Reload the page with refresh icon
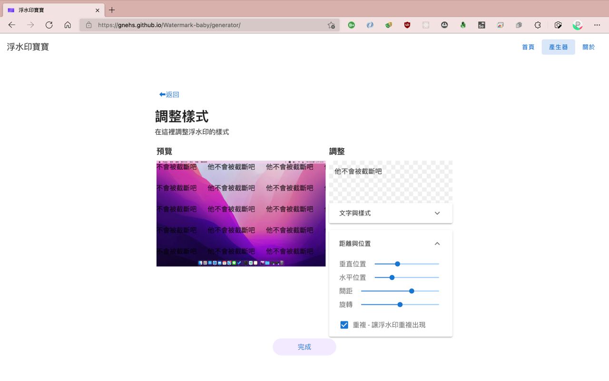 (x=49, y=25)
